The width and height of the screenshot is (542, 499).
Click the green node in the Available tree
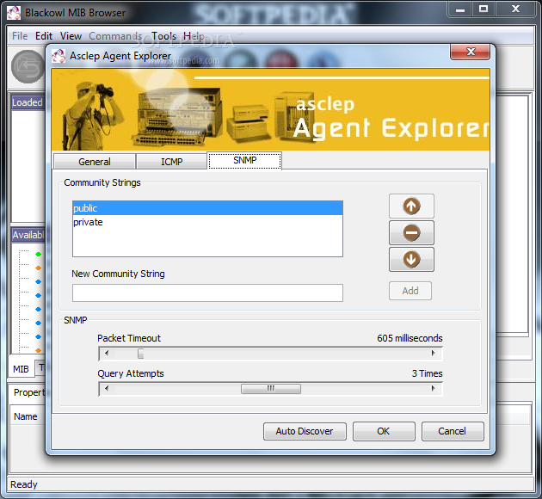38,255
